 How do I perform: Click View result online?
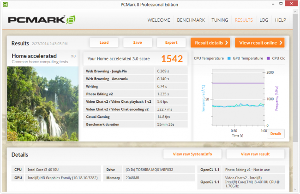click(x=260, y=42)
